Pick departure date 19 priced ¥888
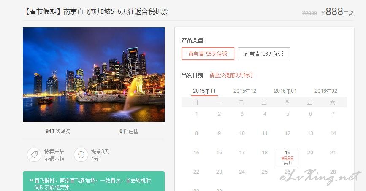Viewport: 366px width, 191px height. [287, 158]
